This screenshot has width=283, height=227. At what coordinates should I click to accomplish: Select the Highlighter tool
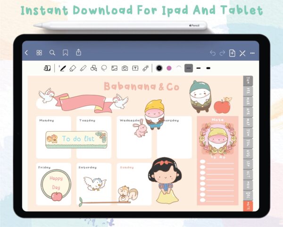(x=83, y=68)
